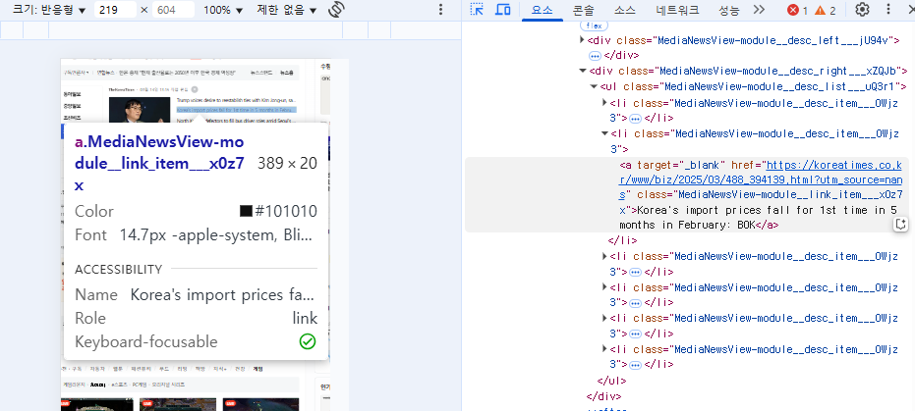Image resolution: width=915 pixels, height=411 pixels.
Task: Open the 제한 없음 throttling dropdown
Action: pos(287,10)
